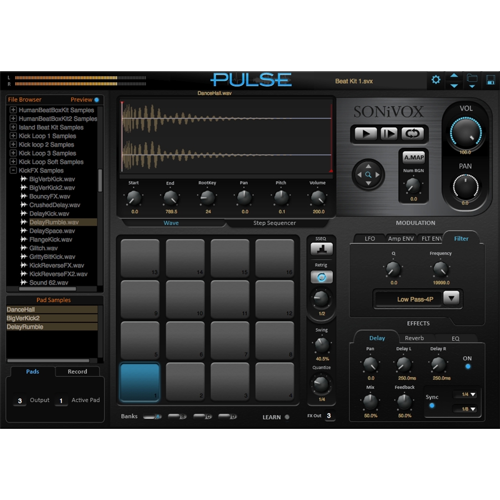Trigger pad 6

pos(185,340)
